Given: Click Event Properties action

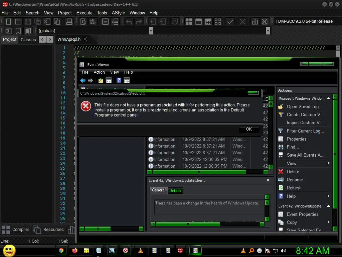Looking at the screenshot, I should (x=303, y=214).
